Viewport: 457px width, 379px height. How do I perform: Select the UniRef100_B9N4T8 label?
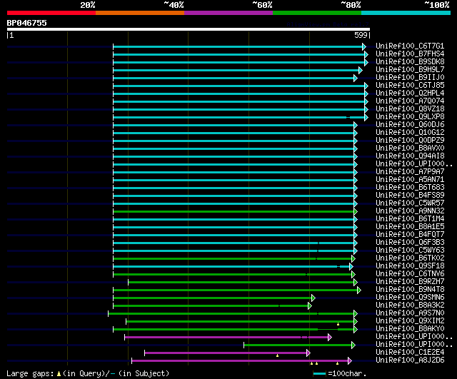click(x=410, y=290)
